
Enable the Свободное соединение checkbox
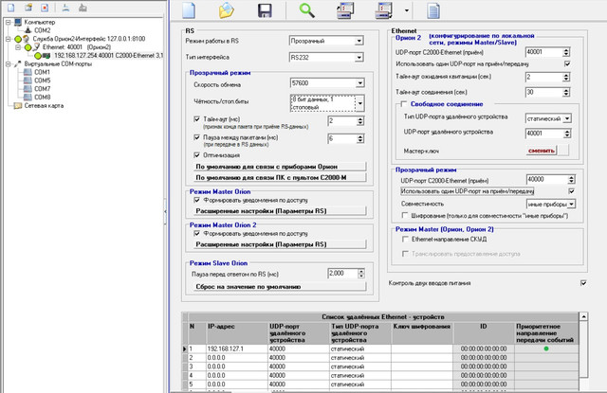click(x=404, y=104)
